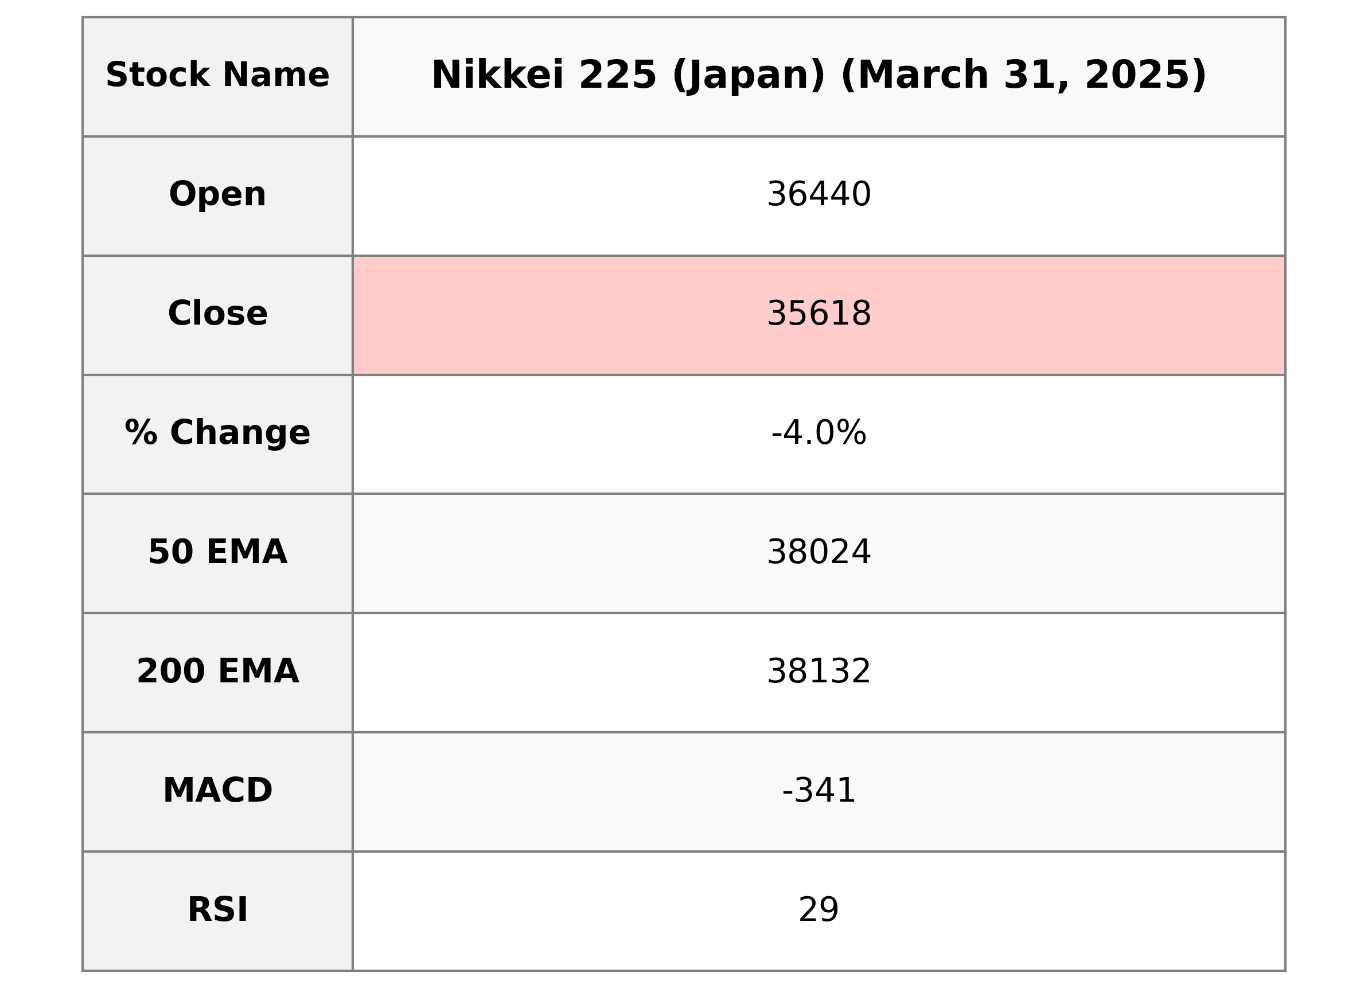Screen dimensions: 1368x988
Task: Click the word 'Stock' in the header
Action: (x=157, y=75)
